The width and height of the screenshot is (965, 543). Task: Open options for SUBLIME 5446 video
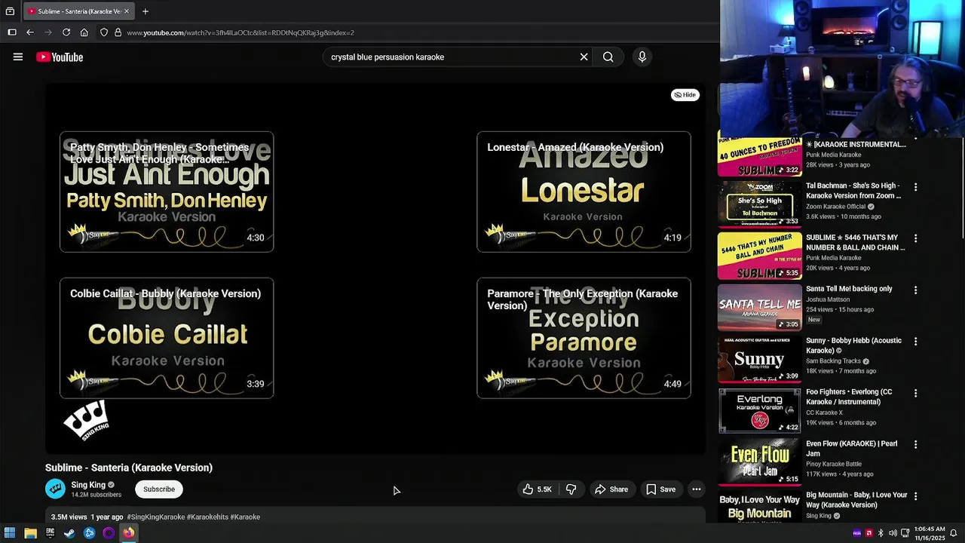916,238
